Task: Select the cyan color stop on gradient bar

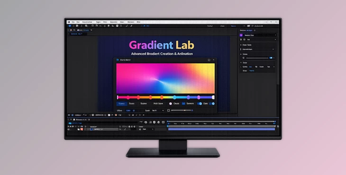Action: (x=174, y=97)
